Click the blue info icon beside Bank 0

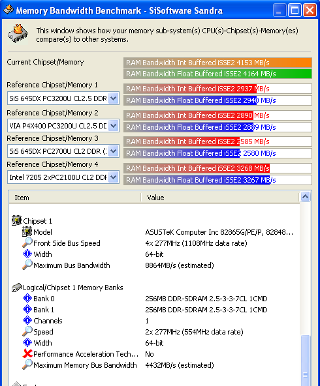pos(27,298)
